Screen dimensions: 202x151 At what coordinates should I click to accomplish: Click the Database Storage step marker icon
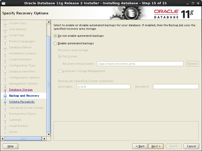pyautogui.click(x=5, y=90)
